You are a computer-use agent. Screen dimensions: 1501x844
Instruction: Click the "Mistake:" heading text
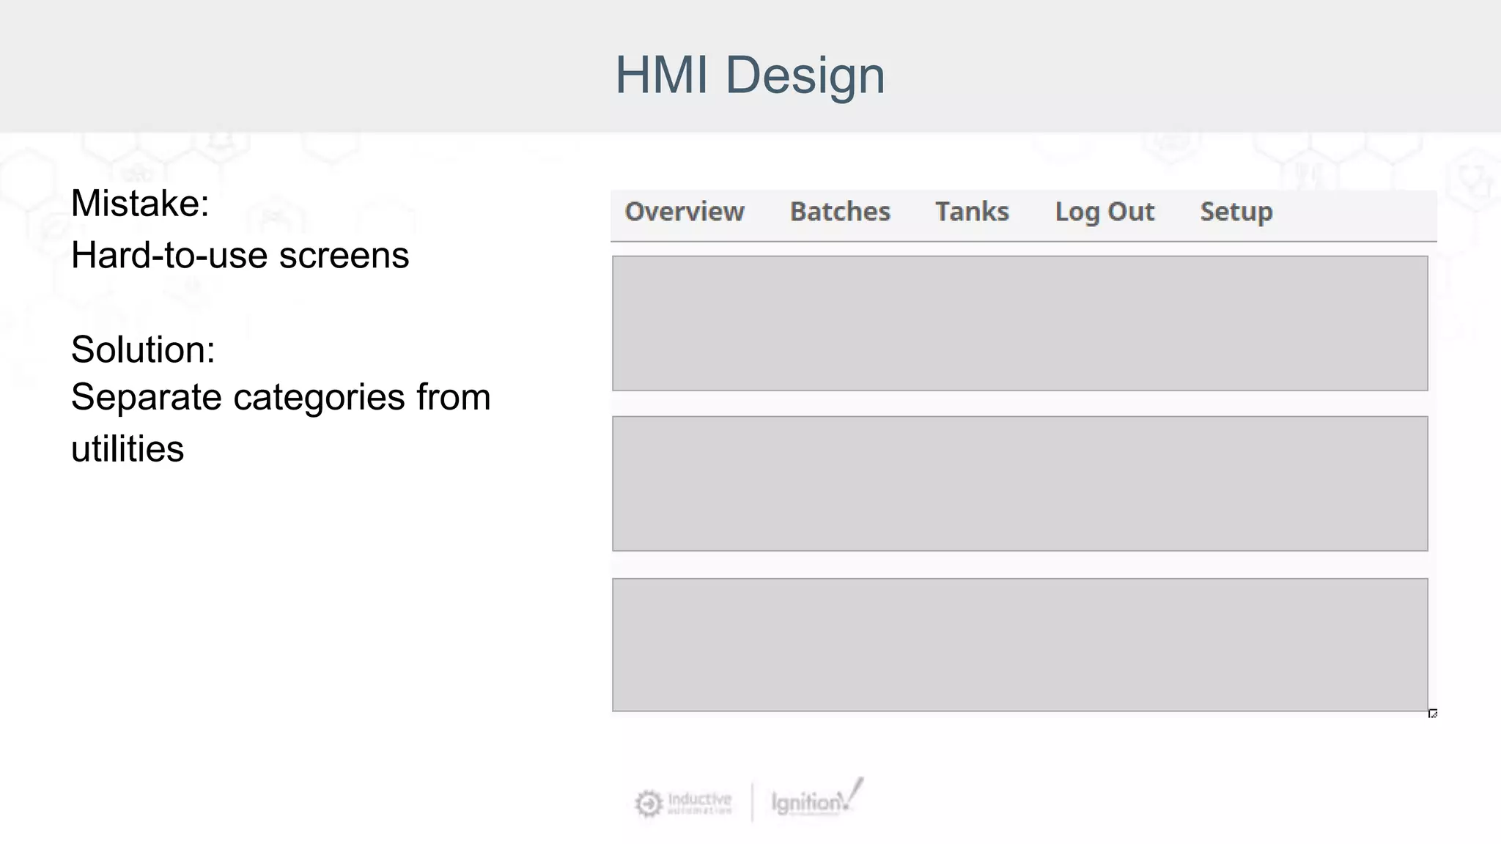click(x=140, y=203)
